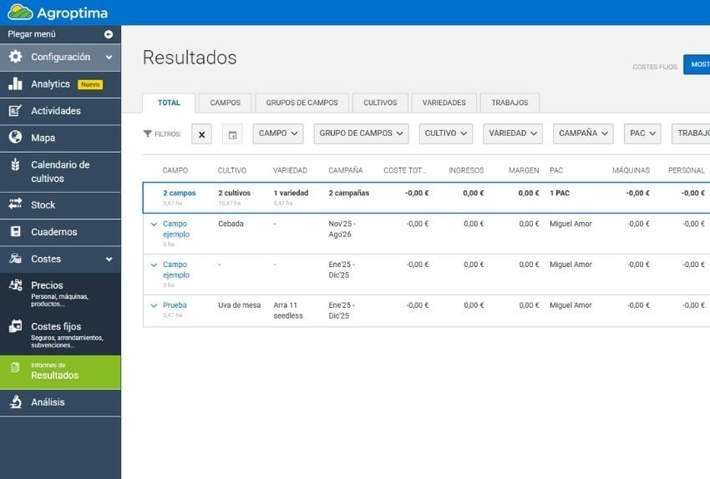Screen dimensions: 710x479
Task: Click the Filtros funnel icon
Action: point(148,134)
